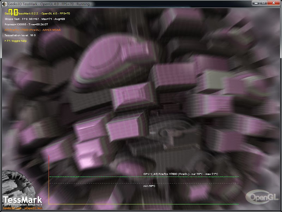
Task: Click the green GPU temperature graph line
Action: pos(144,177)
